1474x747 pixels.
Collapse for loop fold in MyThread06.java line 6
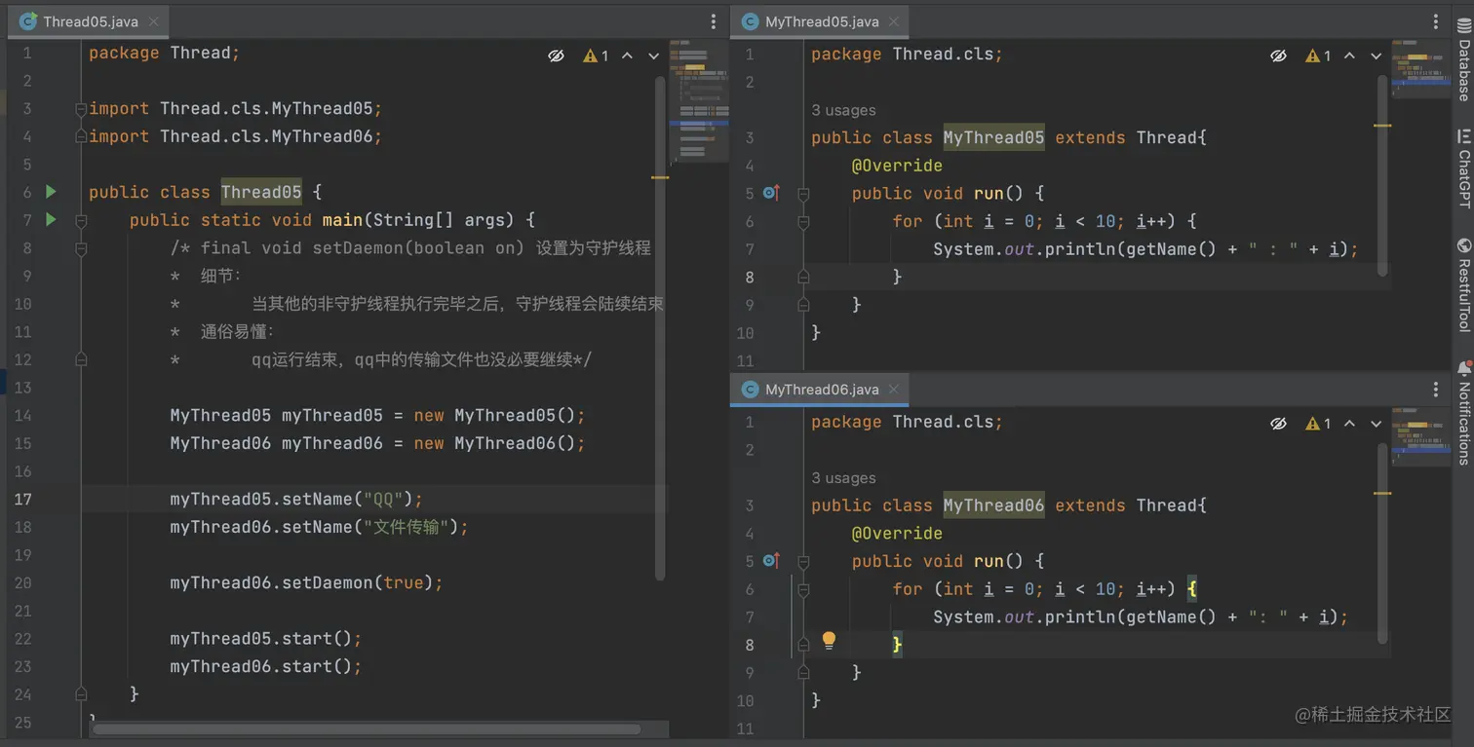tap(803, 589)
